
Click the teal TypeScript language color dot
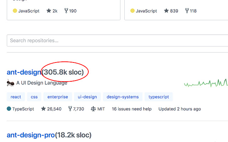9,109
